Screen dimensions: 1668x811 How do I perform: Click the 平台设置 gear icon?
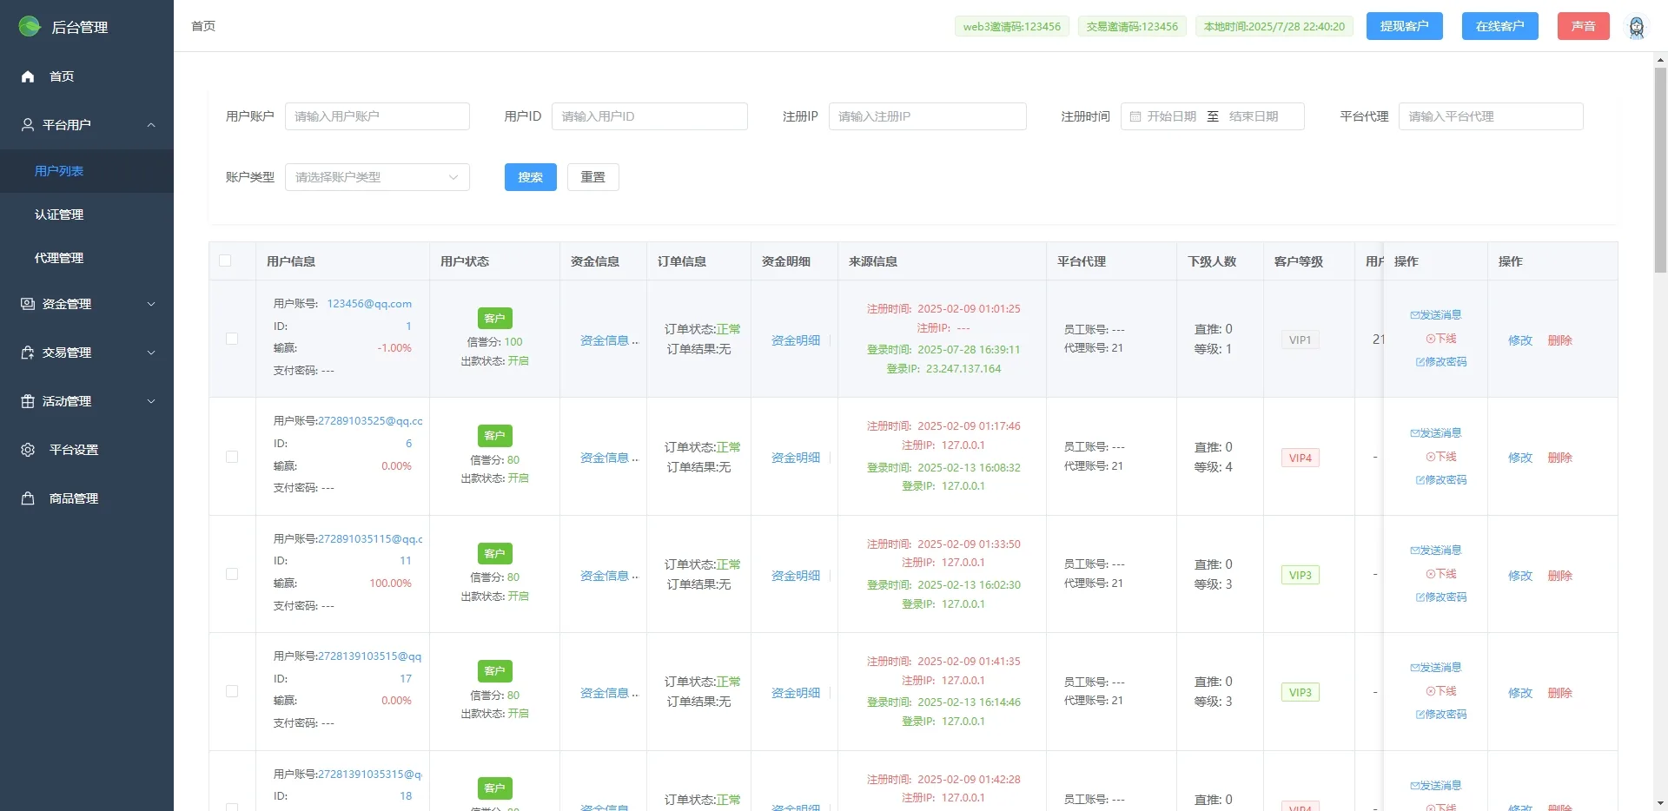tap(27, 450)
